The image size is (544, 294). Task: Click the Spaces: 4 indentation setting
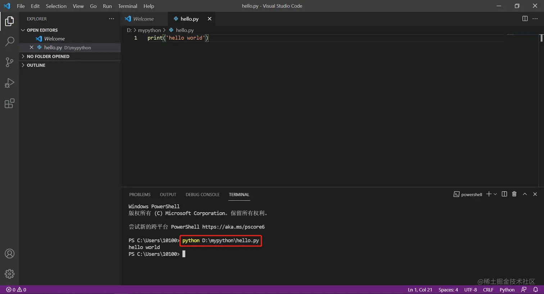click(448, 289)
